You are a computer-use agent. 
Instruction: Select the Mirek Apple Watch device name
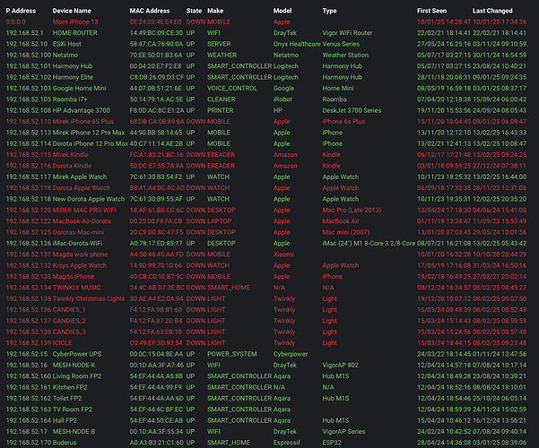(80, 177)
